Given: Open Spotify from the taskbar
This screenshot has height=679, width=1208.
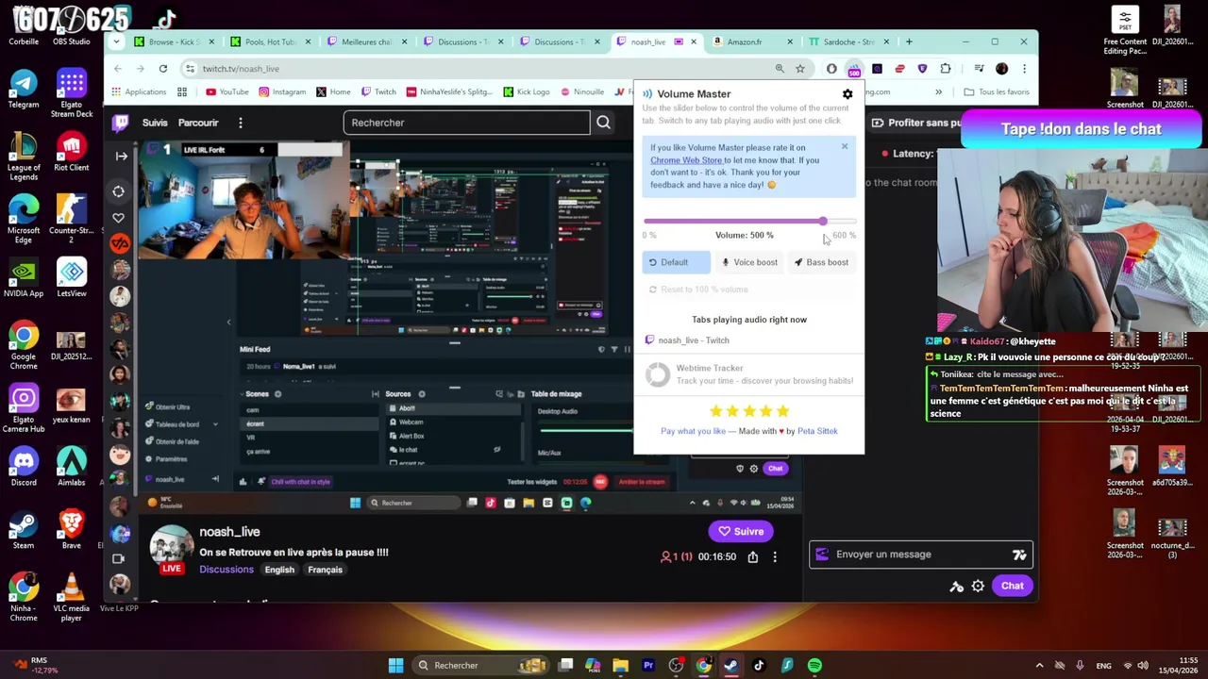Looking at the screenshot, I should pos(814,666).
